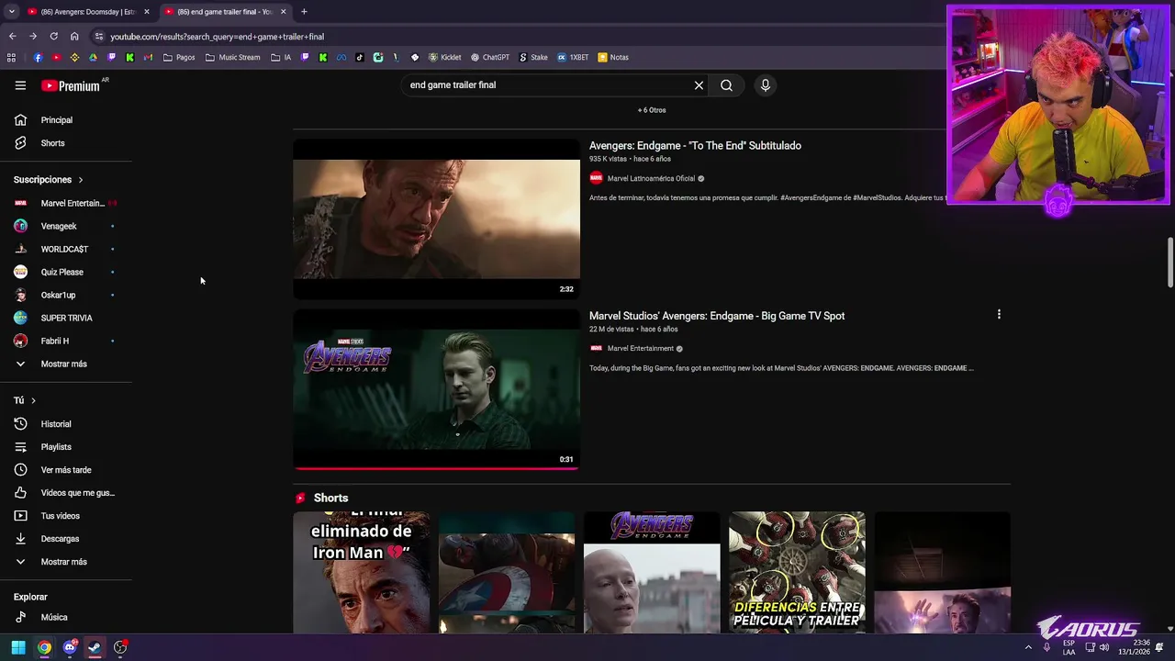Show the + 6 Otros results
This screenshot has width=1175, height=661.
click(x=652, y=110)
